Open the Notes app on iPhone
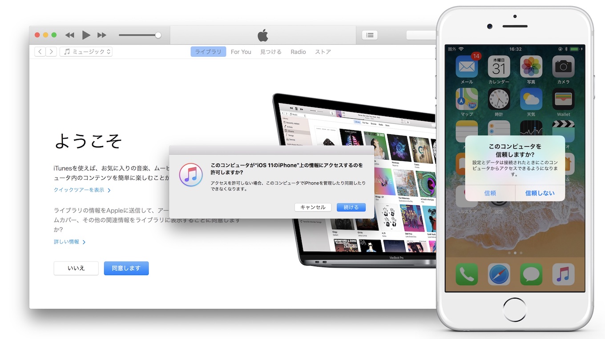The image size is (605, 339). (467, 128)
